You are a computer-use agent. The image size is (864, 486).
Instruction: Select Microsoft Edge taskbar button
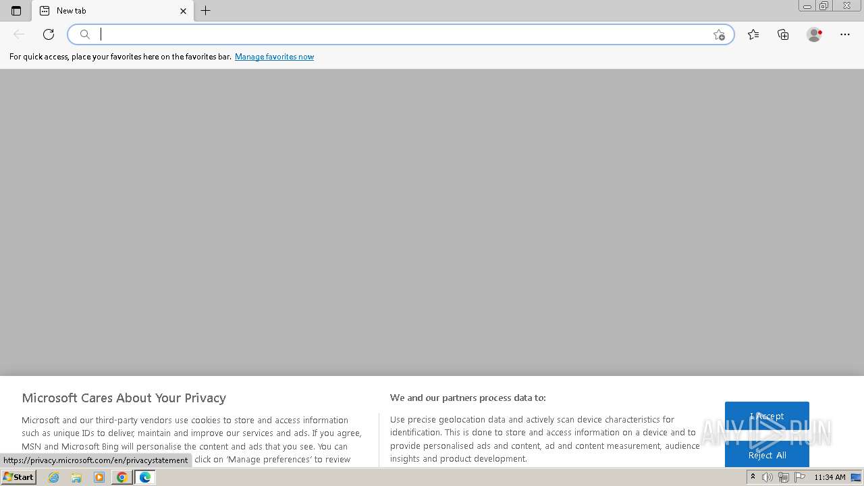point(145,477)
